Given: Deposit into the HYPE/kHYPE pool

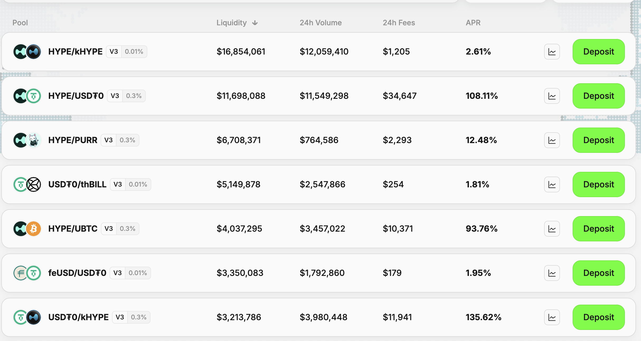Looking at the screenshot, I should tap(598, 52).
